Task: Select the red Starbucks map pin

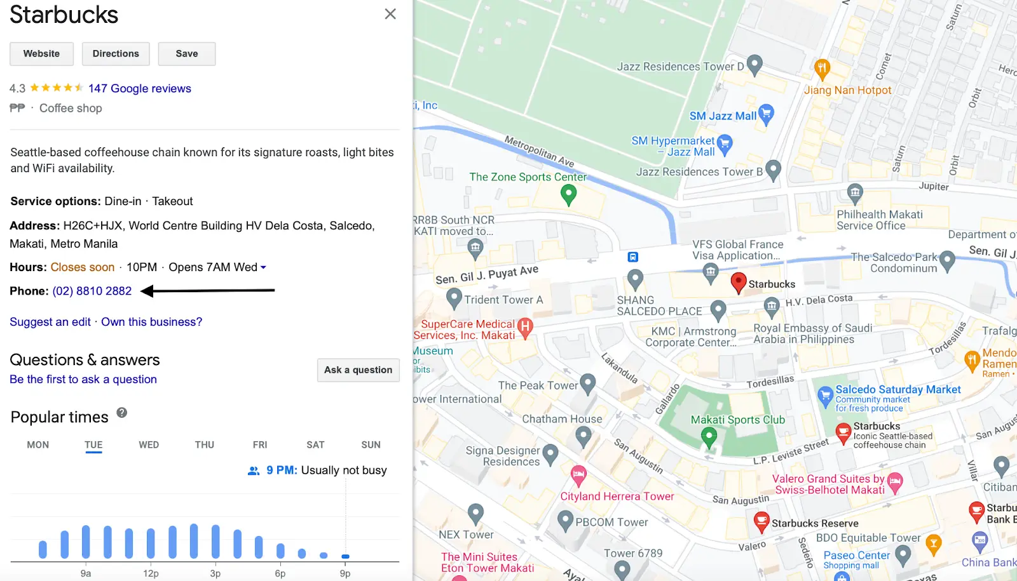Action: coord(738,283)
